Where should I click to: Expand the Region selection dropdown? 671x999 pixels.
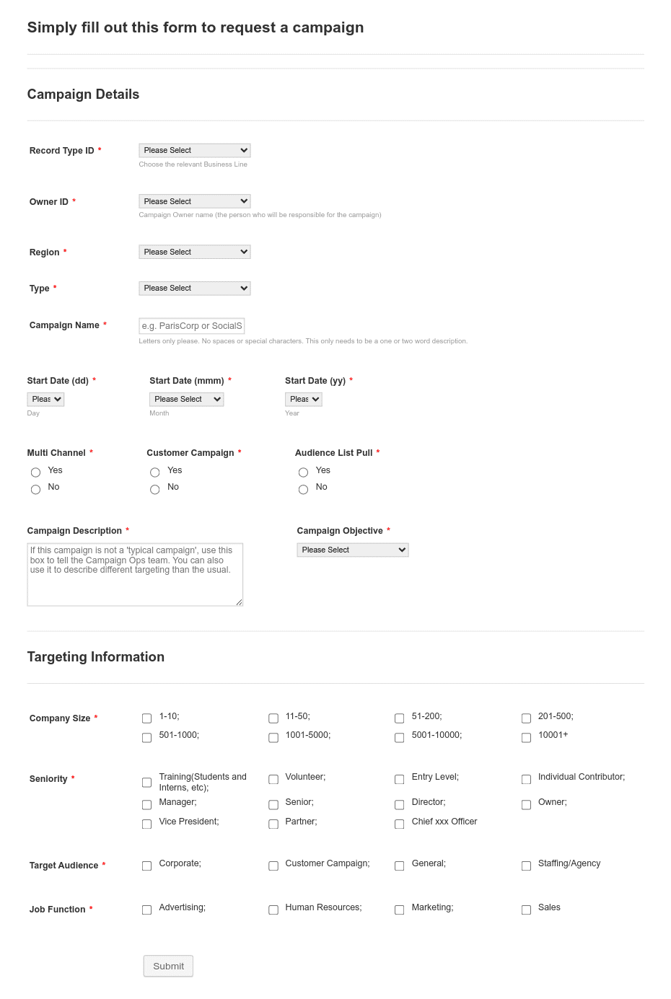pos(194,251)
